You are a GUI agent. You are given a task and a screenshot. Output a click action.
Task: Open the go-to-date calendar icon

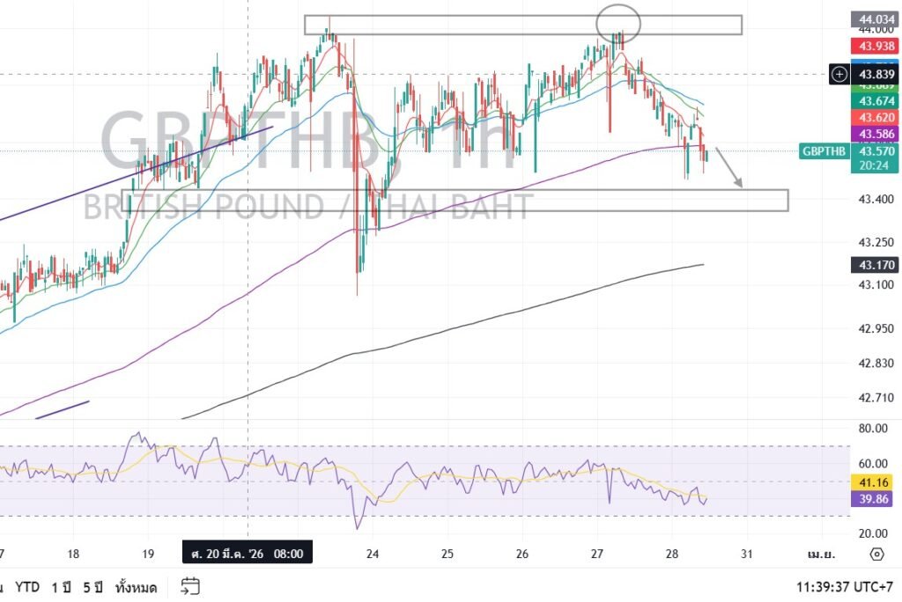click(190, 586)
